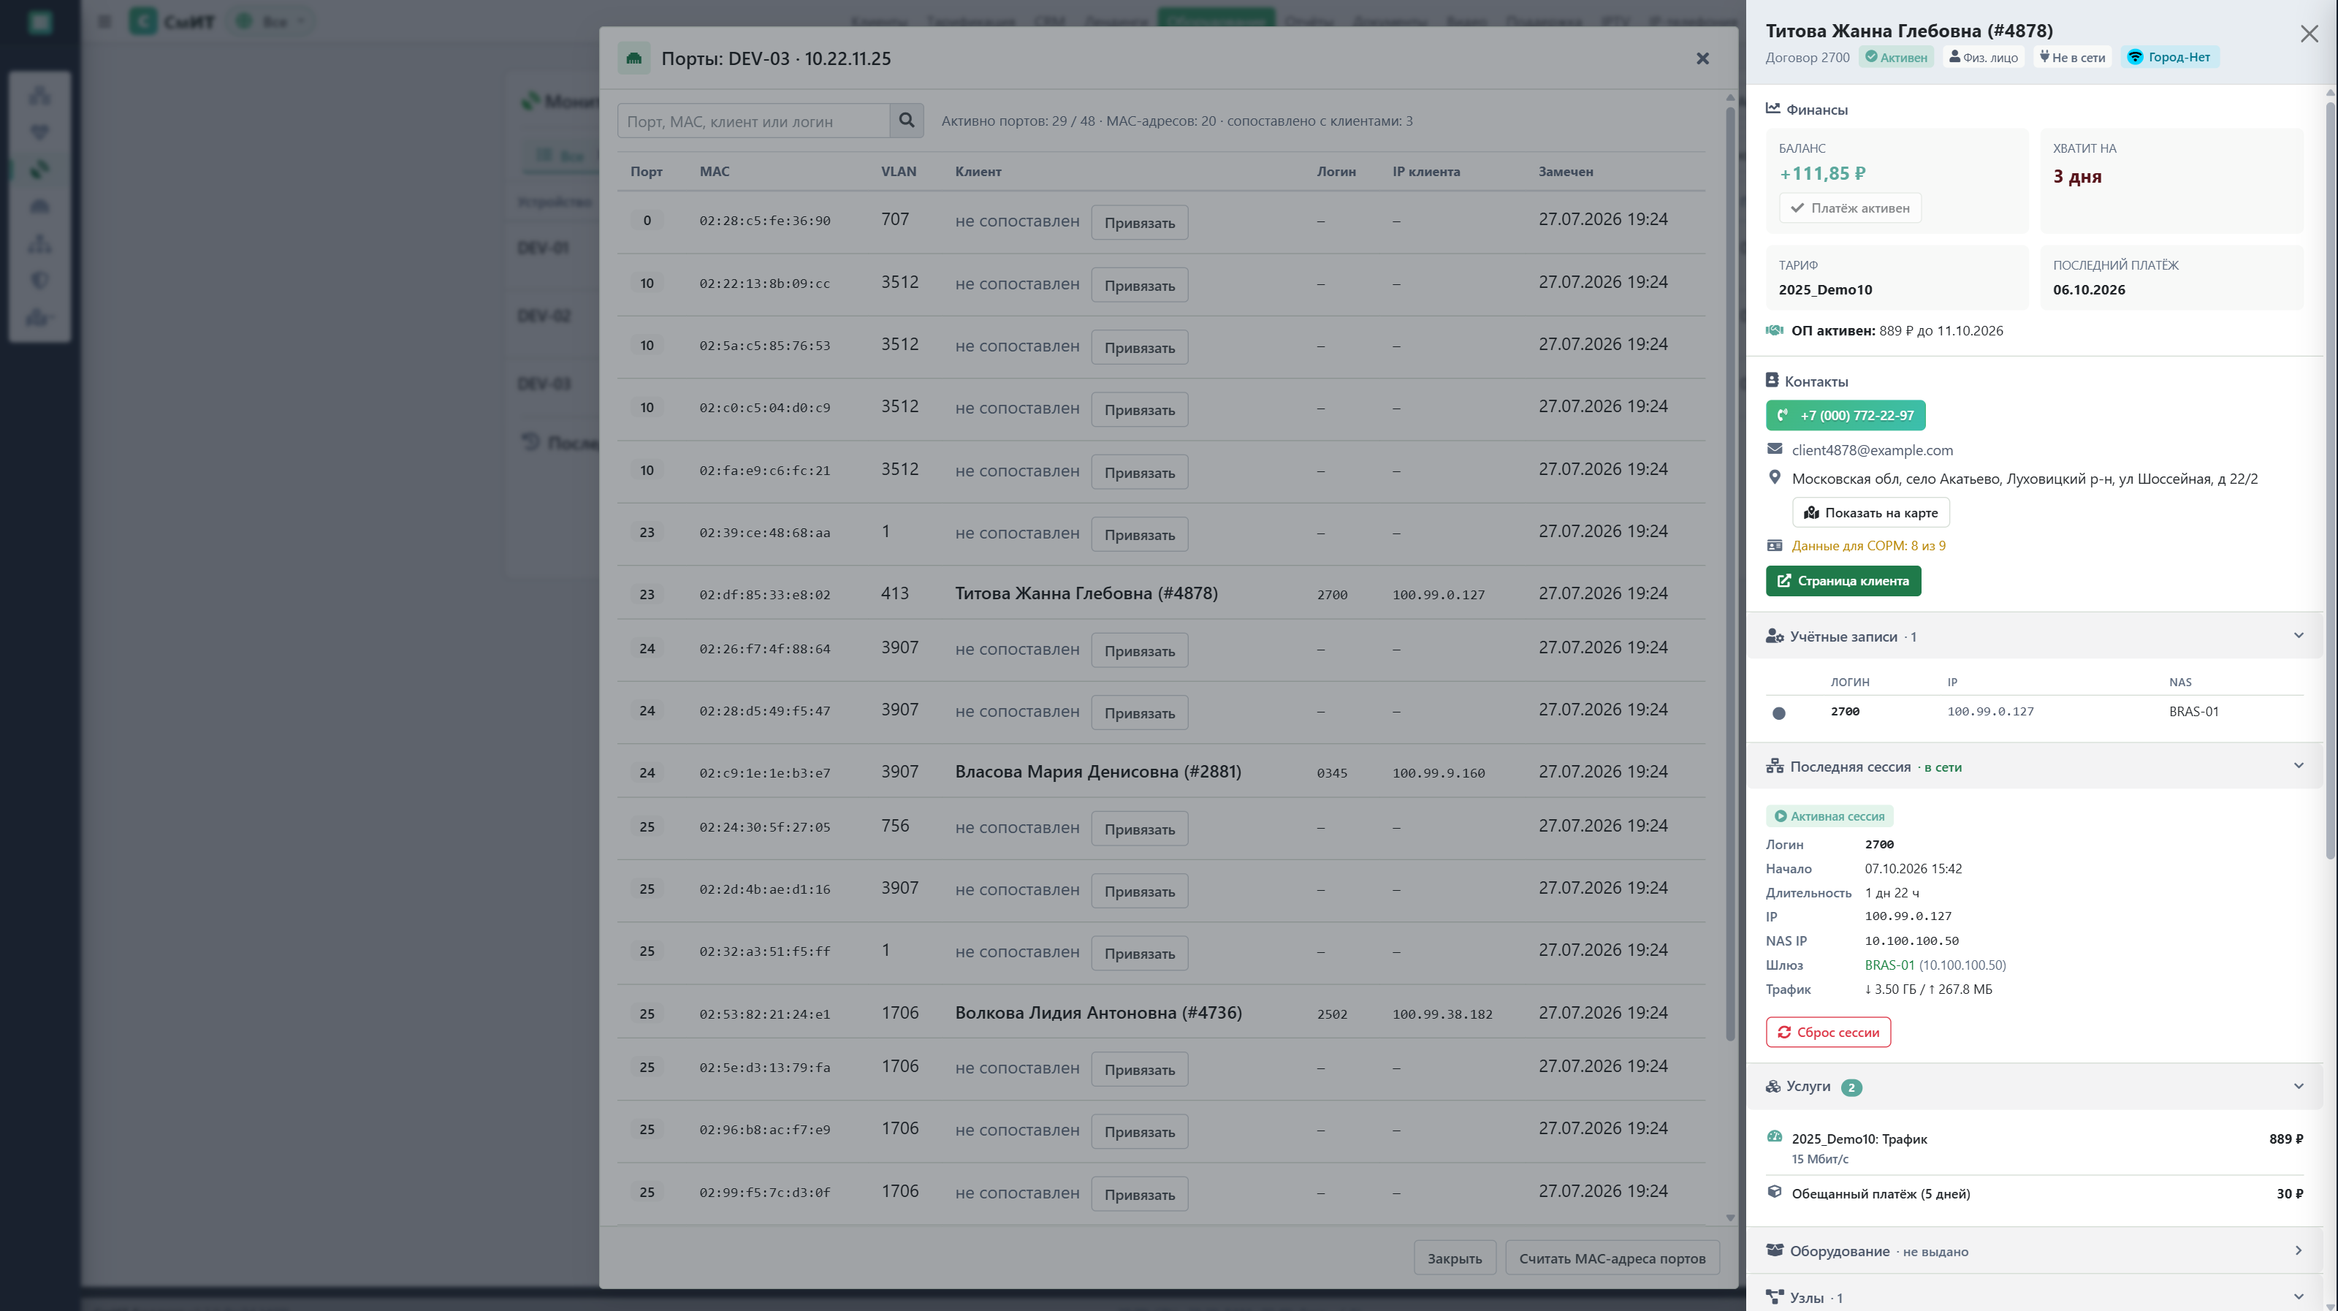The height and width of the screenshot is (1311, 2338).
Task: Click the Не в сети status badge
Action: click(2072, 57)
